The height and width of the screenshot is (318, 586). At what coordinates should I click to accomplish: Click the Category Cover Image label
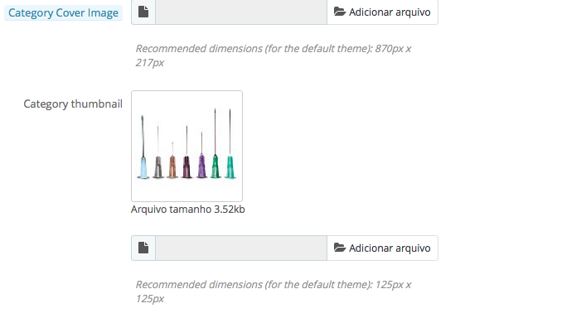[x=63, y=12]
